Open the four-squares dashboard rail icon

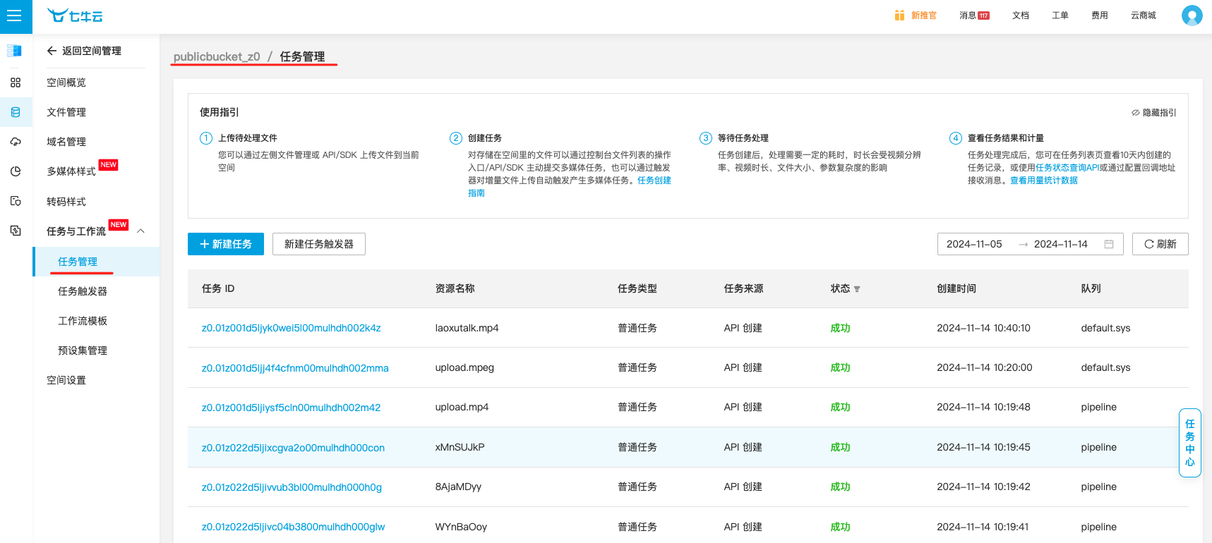[16, 83]
